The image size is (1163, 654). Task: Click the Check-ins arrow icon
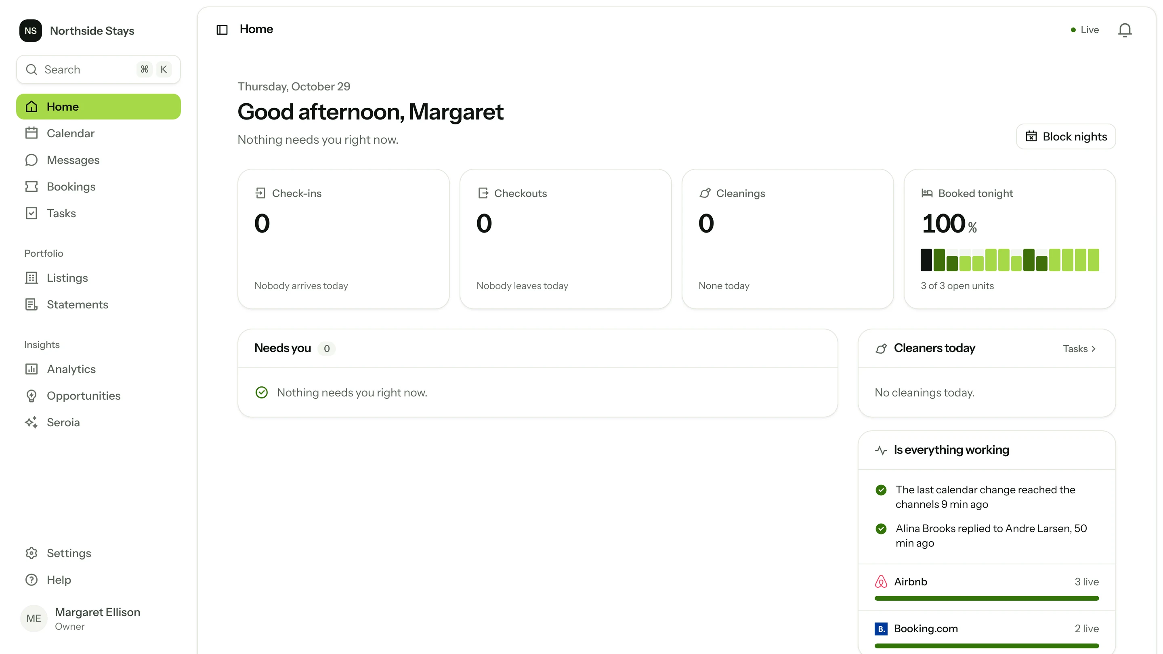point(260,193)
